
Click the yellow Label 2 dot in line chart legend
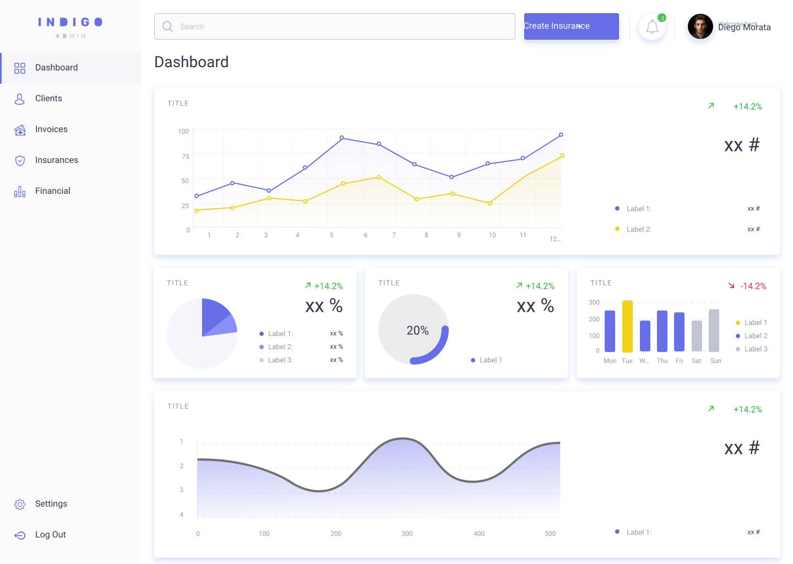617,229
